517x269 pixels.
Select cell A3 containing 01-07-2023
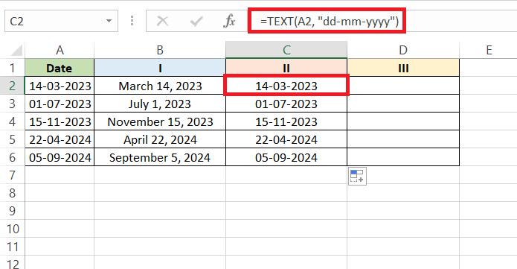tap(60, 104)
